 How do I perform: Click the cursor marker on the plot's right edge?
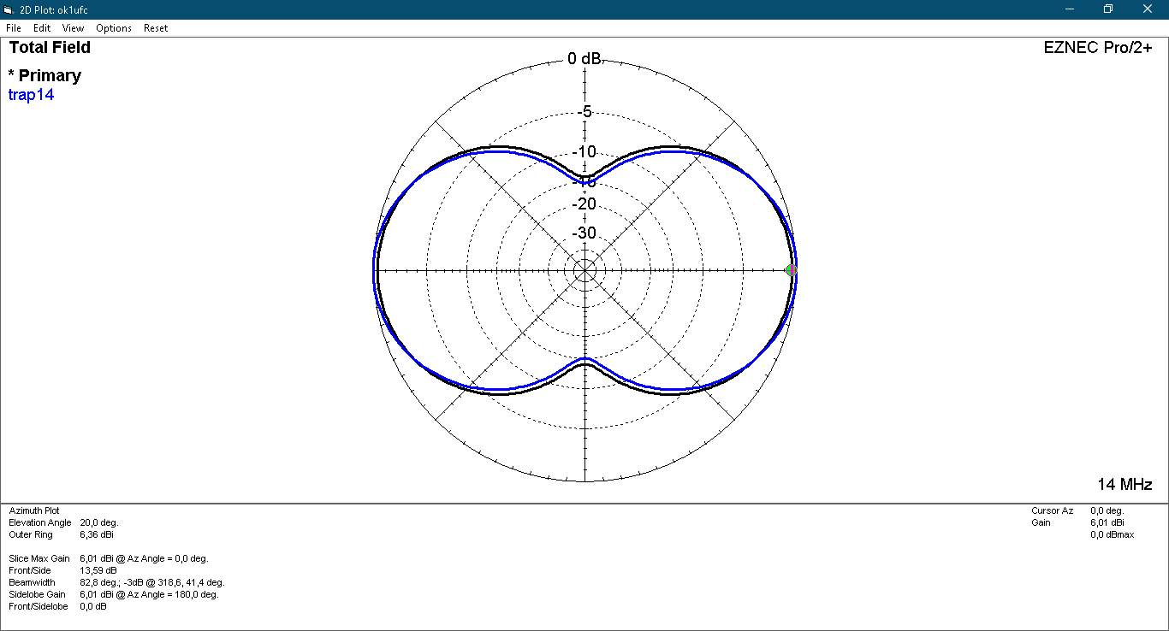792,270
